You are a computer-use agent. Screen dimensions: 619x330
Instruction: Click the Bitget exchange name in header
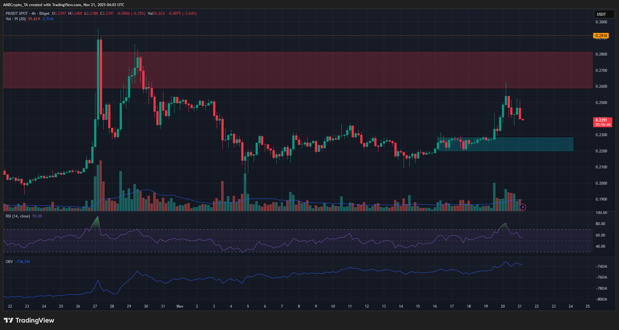click(44, 14)
